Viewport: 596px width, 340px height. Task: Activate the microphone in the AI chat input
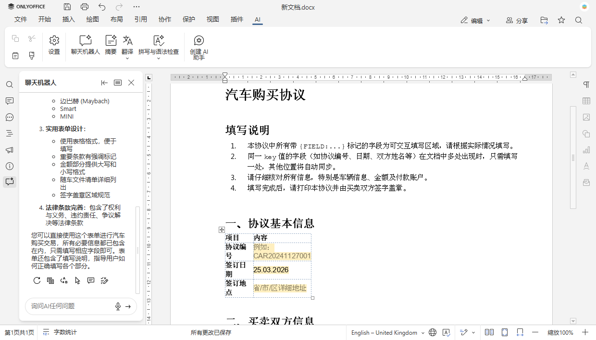coord(117,306)
